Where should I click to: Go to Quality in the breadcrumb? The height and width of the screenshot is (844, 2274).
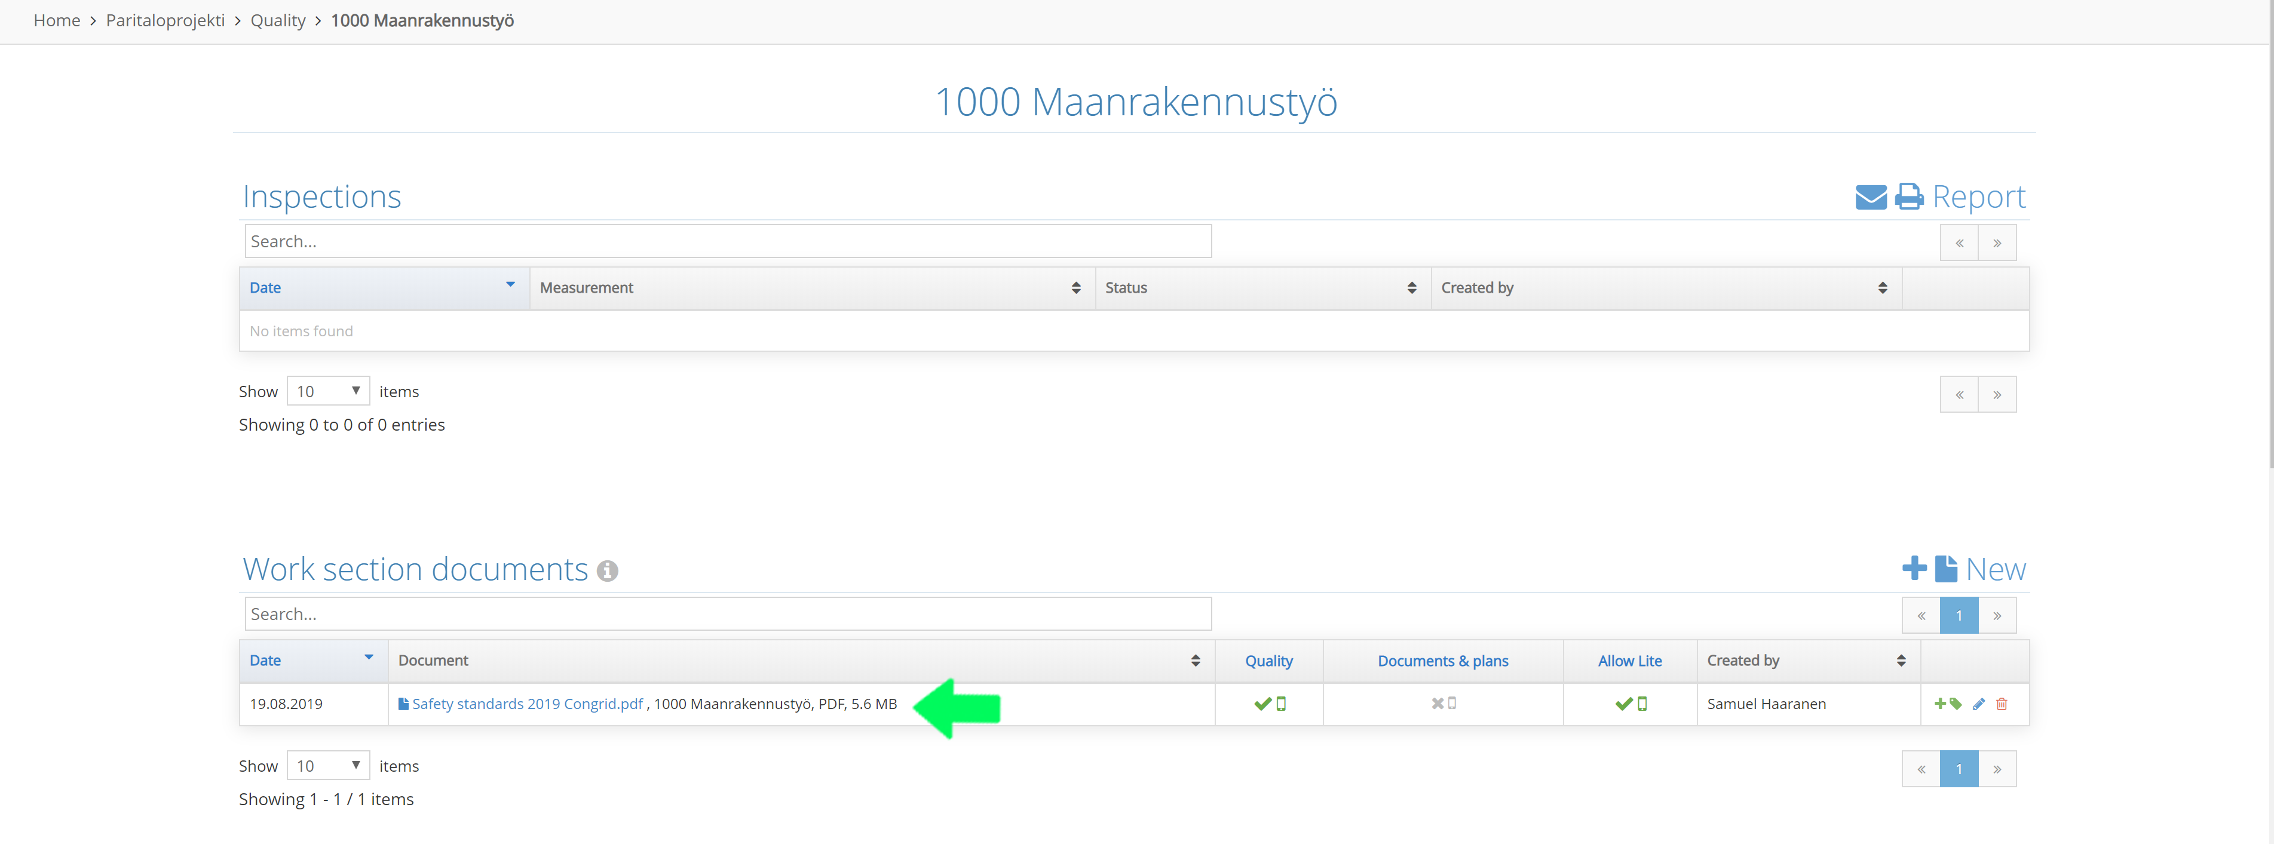pyautogui.click(x=277, y=20)
